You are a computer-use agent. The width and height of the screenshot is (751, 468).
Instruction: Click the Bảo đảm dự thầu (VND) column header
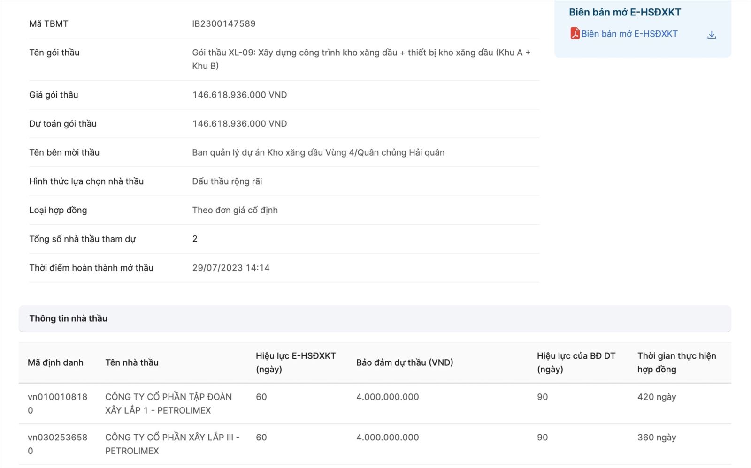coord(405,362)
